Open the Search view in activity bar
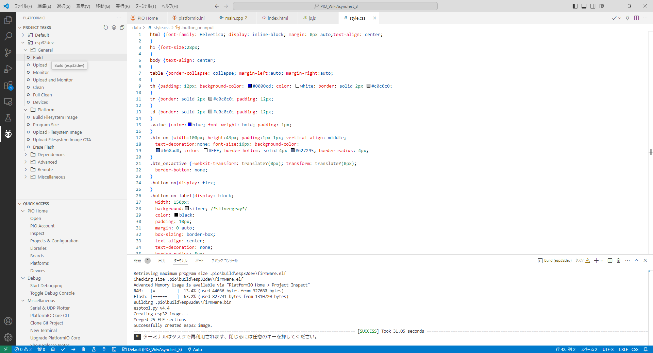 pyautogui.click(x=8, y=36)
